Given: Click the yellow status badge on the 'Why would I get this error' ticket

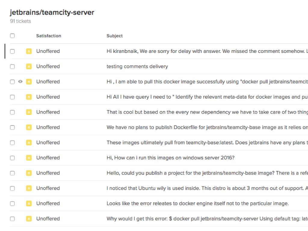Looking at the screenshot, I should pyautogui.click(x=29, y=219).
